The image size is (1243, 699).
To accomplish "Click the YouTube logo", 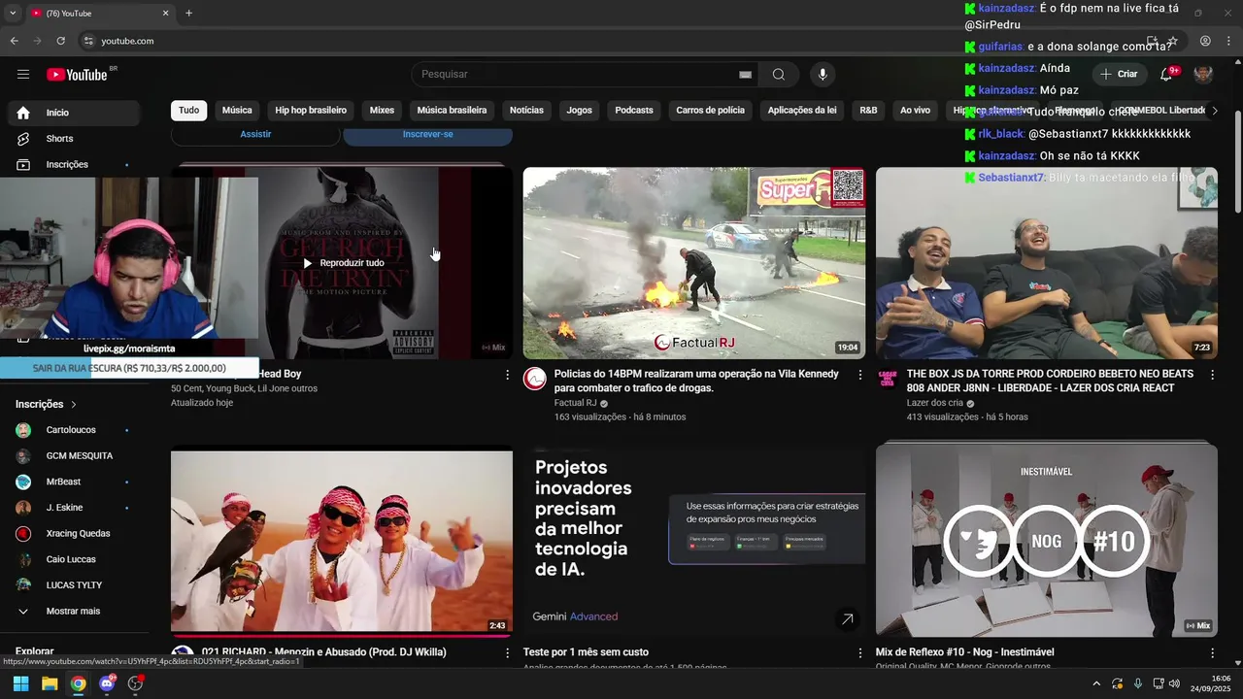I will click(x=77, y=75).
